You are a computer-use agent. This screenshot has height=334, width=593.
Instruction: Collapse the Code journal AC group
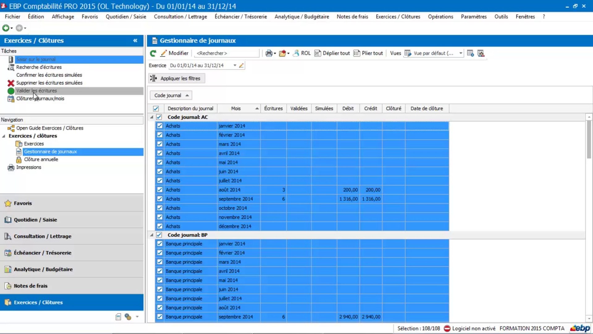(152, 117)
